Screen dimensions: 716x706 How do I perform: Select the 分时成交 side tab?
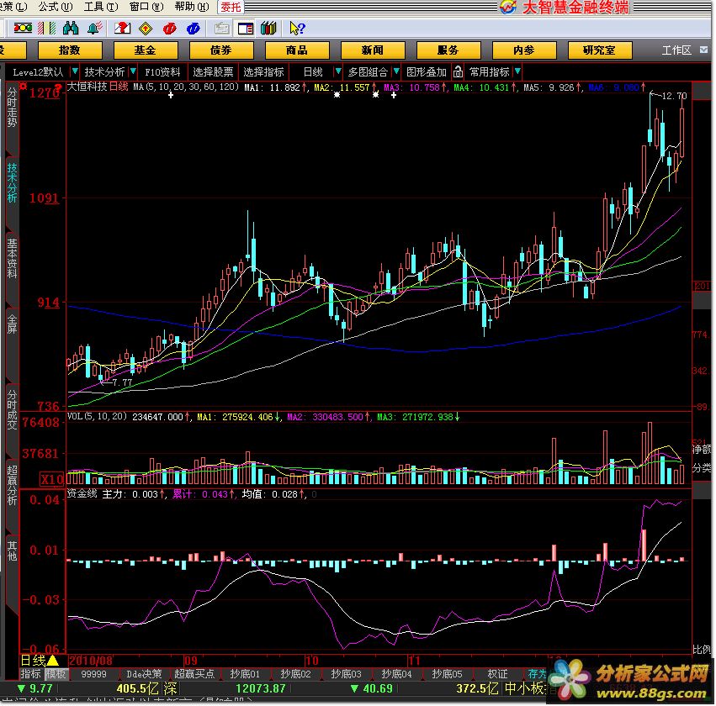(13, 408)
